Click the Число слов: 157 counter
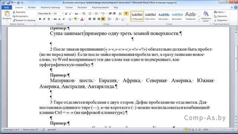This screenshot has width=238, height=134. point(30,130)
